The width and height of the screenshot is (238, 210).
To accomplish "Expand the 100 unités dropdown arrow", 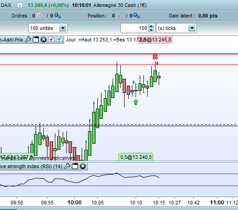I will tap(63, 28).
